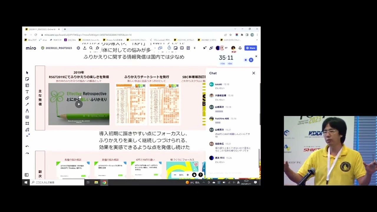
Task: Select the frame tool
Action: [x=27, y=123]
